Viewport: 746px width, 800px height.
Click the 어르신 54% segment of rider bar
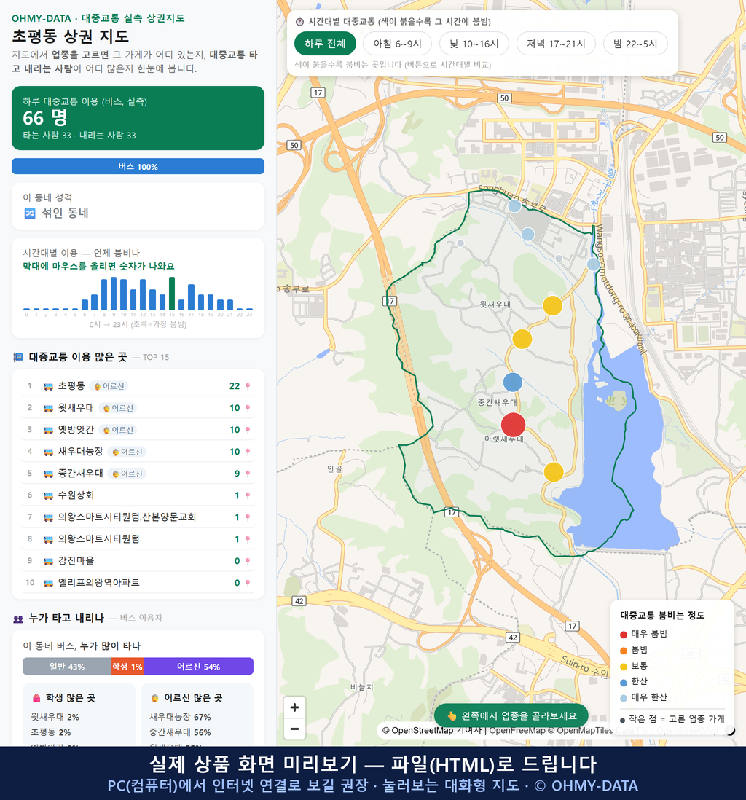198,667
